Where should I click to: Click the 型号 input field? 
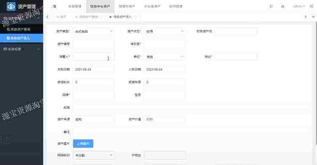tap(165, 95)
